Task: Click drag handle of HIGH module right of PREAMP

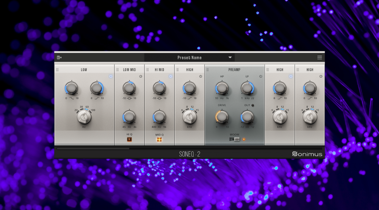Action: tap(267, 70)
